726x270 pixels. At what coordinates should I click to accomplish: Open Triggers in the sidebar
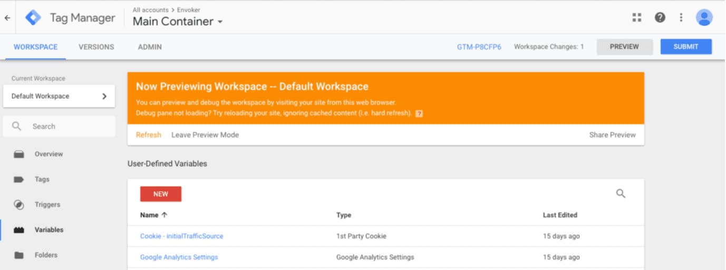(x=47, y=205)
